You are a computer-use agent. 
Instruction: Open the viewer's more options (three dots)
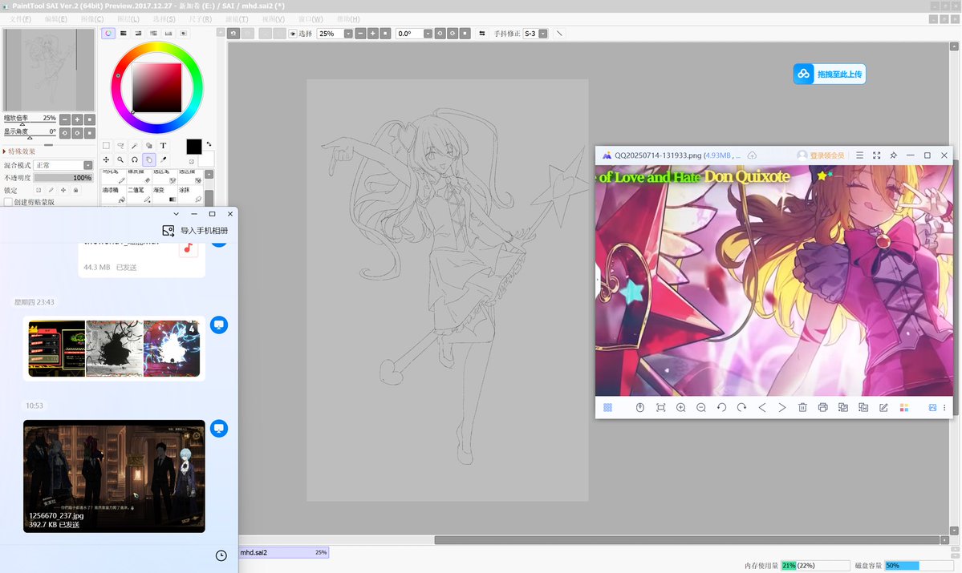coord(944,408)
